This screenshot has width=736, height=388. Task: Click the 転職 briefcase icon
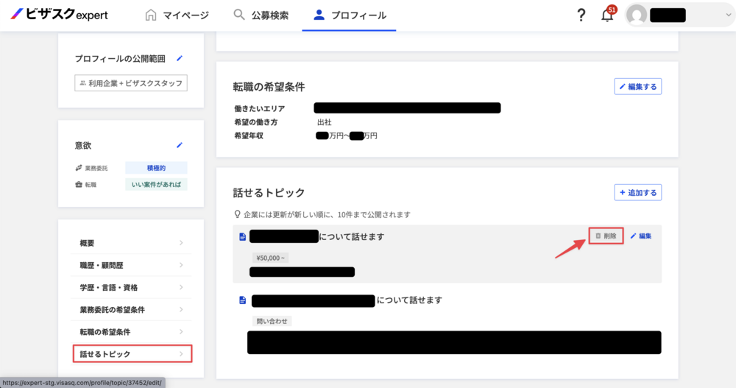coord(79,185)
